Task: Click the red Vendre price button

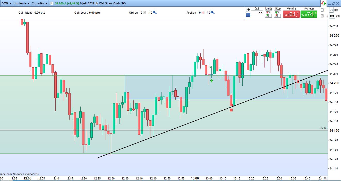Action: pyautogui.click(x=291, y=14)
